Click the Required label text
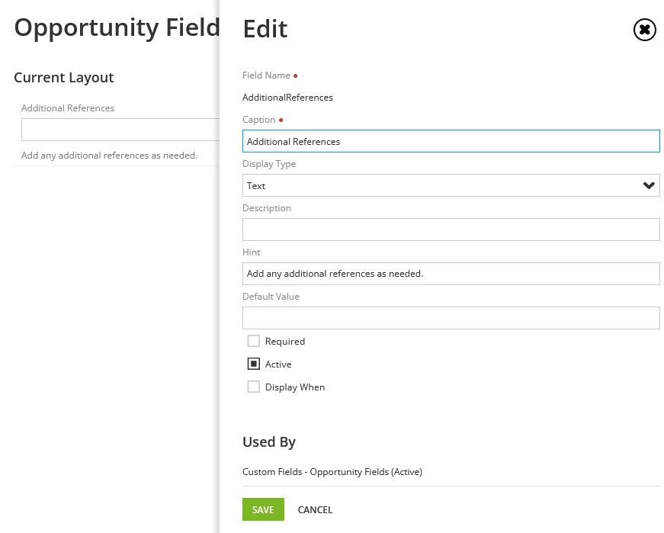The height and width of the screenshot is (533, 664). (x=285, y=342)
